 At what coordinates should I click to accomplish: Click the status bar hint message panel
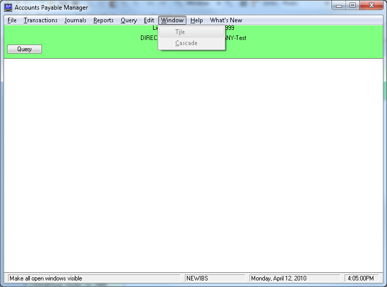pos(94,278)
